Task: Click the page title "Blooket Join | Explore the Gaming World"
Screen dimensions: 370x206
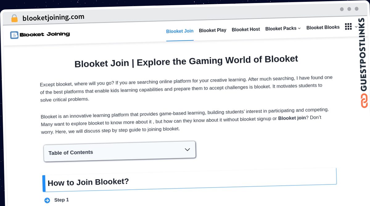Action: pos(186,61)
